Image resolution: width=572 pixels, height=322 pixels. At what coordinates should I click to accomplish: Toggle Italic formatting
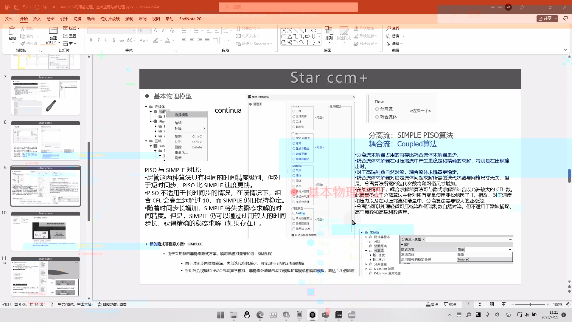[x=99, y=40]
